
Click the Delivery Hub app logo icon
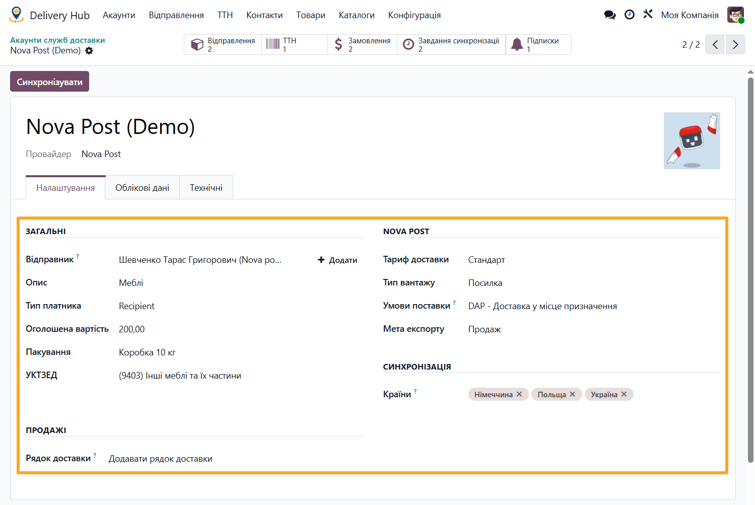(x=17, y=15)
